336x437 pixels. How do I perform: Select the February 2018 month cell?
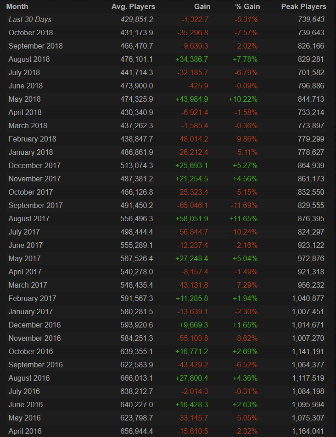[33, 139]
